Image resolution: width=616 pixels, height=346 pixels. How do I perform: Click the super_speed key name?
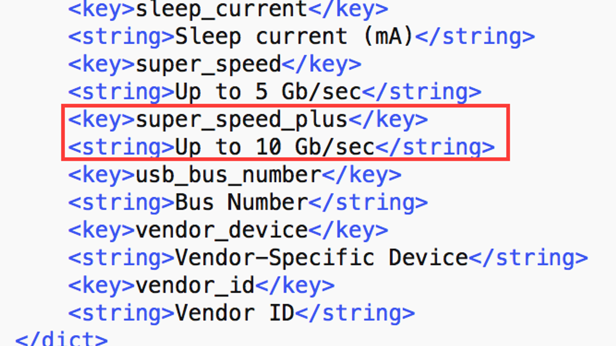click(x=208, y=64)
